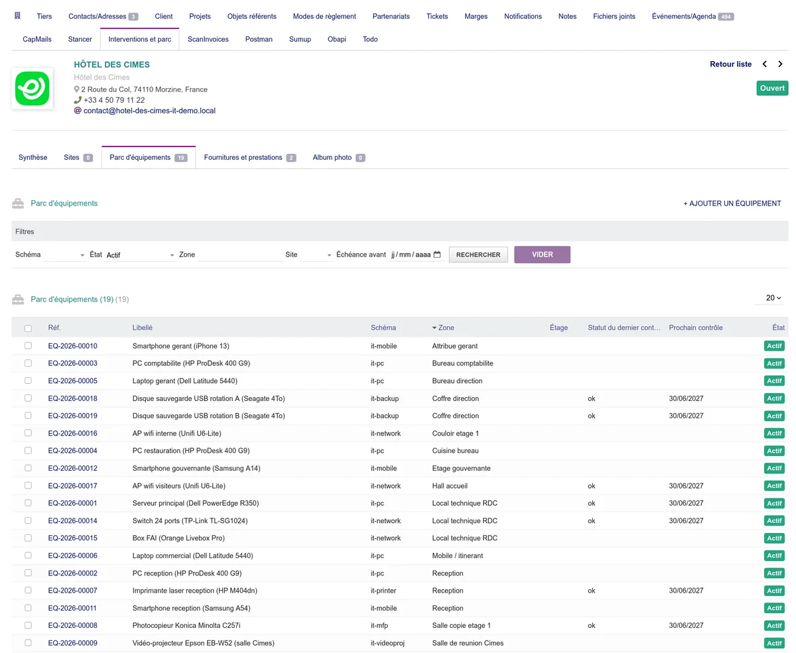796x653 pixels.
Task: Check the box for EQ-2026-00003
Action: point(28,363)
